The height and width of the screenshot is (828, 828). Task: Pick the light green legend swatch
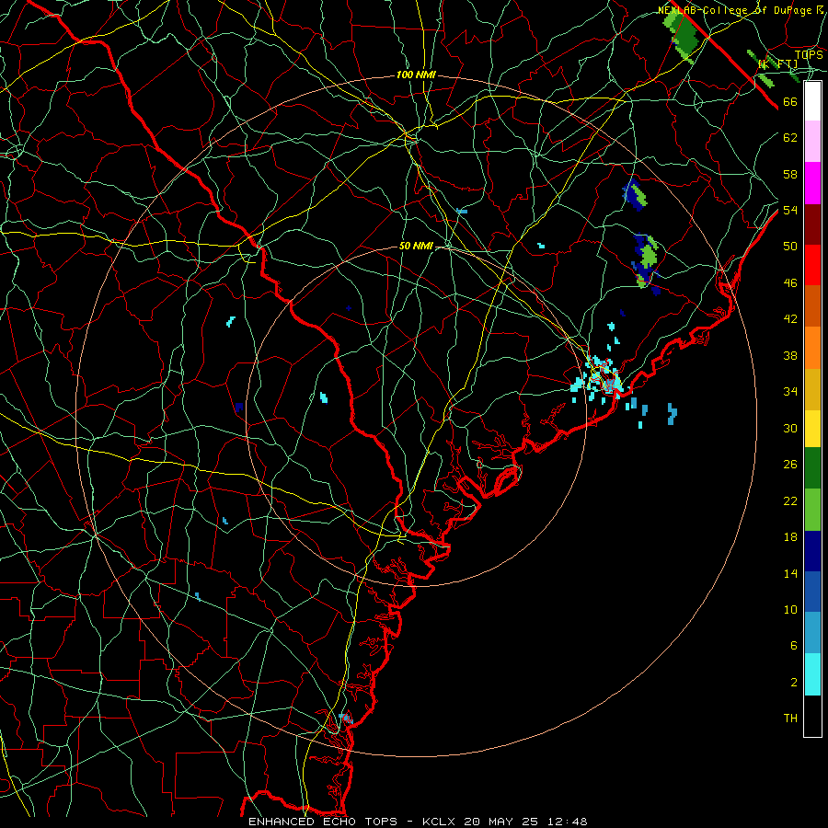(812, 510)
